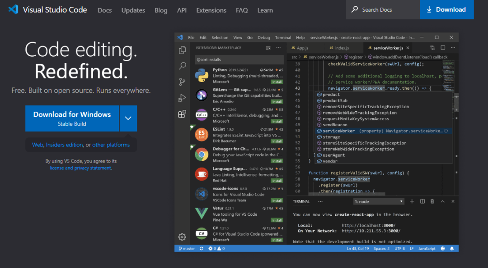Image resolution: width=488 pixels, height=268 pixels.
Task: Close the serviceWorker.js tab
Action: [408, 48]
